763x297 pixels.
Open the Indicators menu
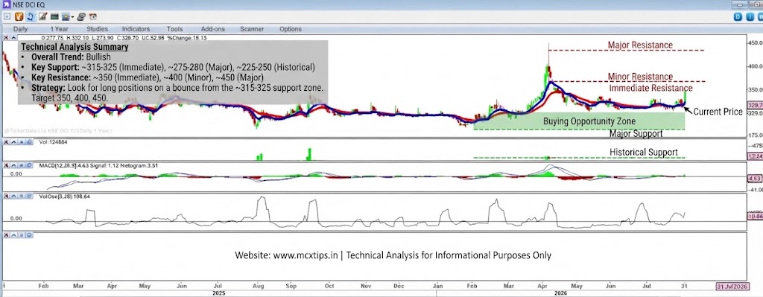(136, 29)
